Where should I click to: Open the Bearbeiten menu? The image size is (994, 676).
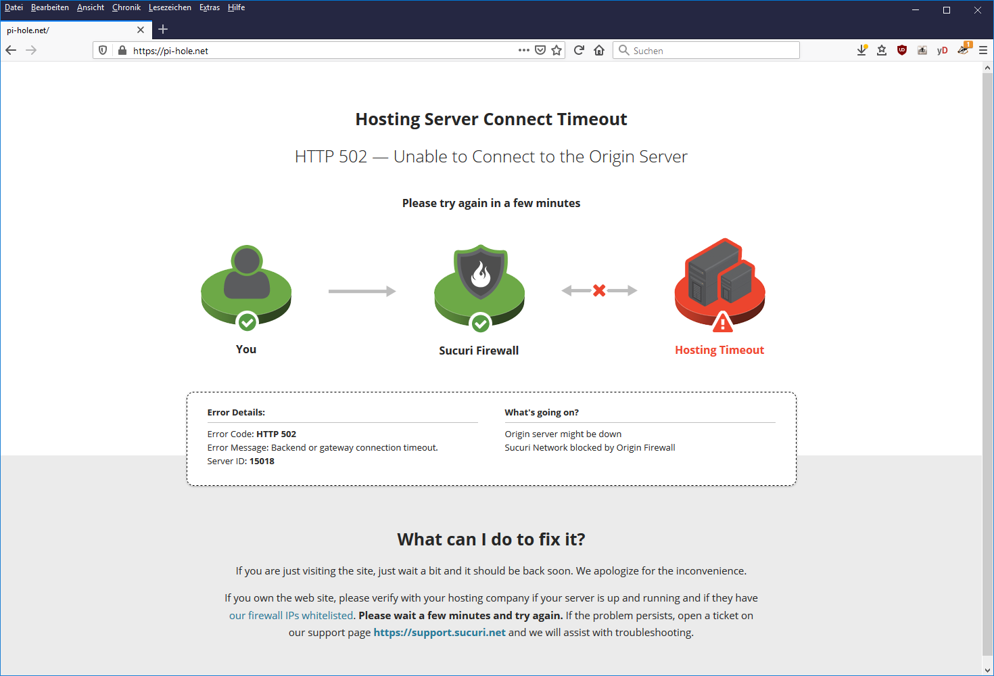tap(50, 7)
